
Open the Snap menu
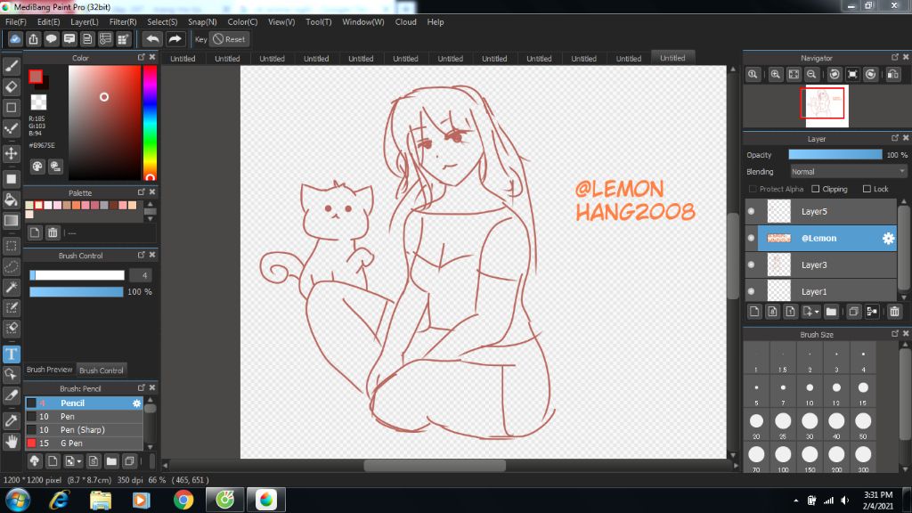click(x=202, y=22)
